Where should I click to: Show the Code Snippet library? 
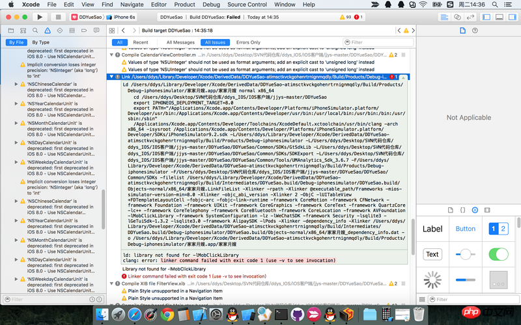tap(462, 210)
